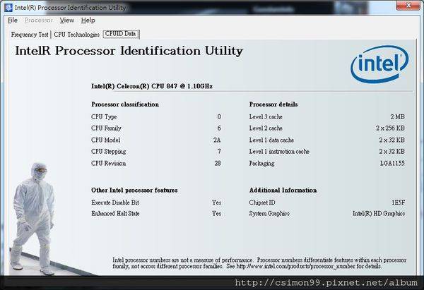
Task: Click the Level 1 data cache label
Action: [271, 140]
